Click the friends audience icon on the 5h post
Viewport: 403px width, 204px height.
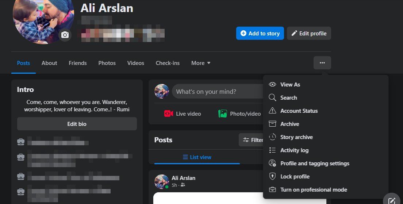[x=183, y=185]
